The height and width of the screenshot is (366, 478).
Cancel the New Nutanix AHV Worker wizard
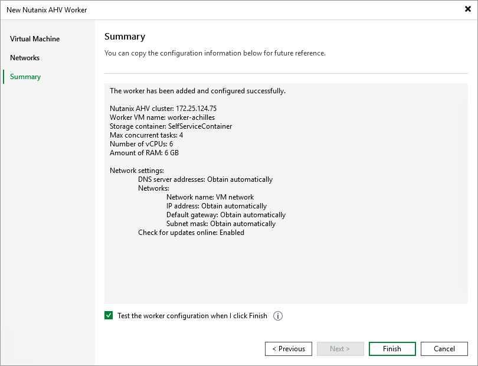(444, 348)
